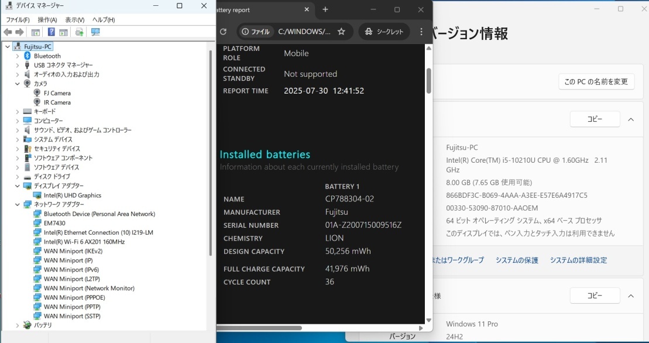Copy Windows specs with コピー above Windows 11 Pro
Viewport: 649px width, 343px height.
[595, 296]
